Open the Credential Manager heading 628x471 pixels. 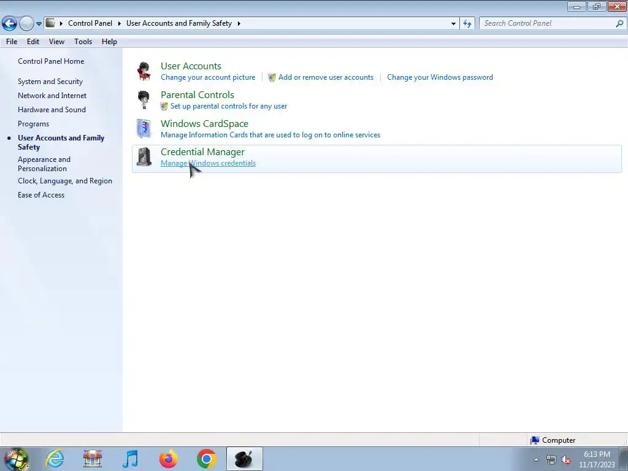coord(202,152)
